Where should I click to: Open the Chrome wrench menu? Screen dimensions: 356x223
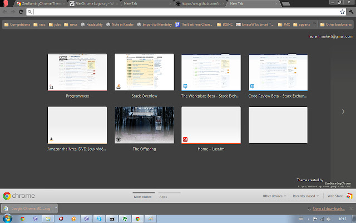351,12
